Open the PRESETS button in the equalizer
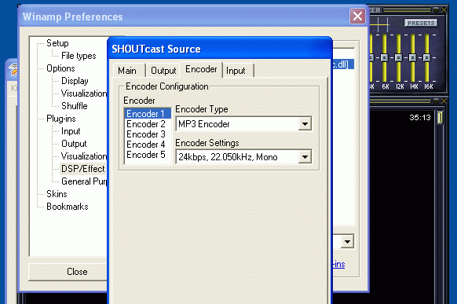 coord(421,23)
